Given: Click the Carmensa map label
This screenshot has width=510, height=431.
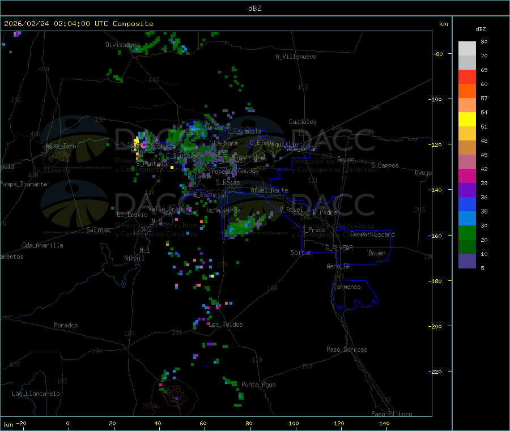Looking at the screenshot, I should [347, 287].
